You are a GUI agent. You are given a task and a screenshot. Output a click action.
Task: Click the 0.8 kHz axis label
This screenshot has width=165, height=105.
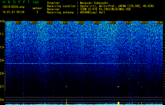[x=2, y=73]
